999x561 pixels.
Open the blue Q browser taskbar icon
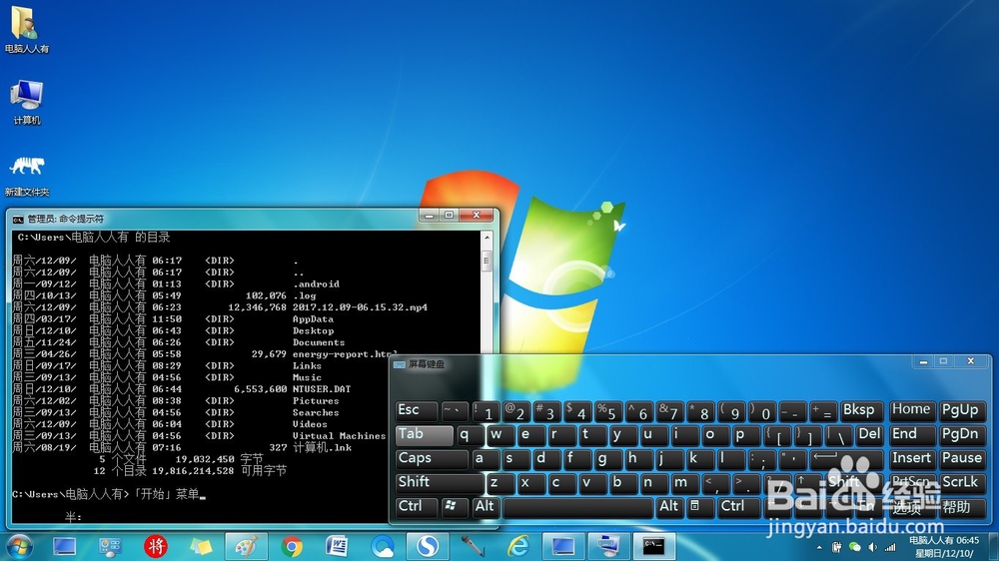click(383, 547)
